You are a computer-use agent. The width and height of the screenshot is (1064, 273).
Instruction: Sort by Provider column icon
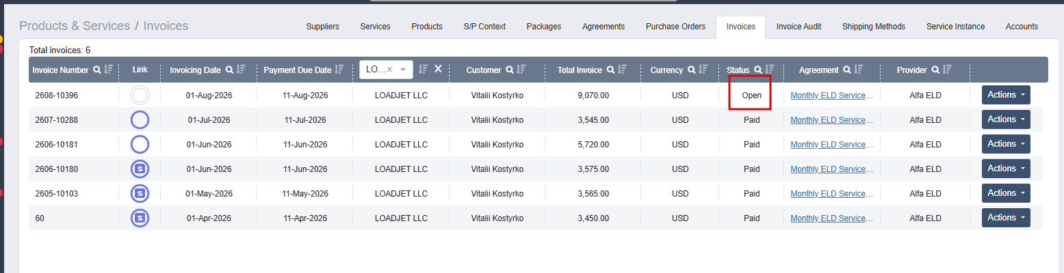click(947, 70)
